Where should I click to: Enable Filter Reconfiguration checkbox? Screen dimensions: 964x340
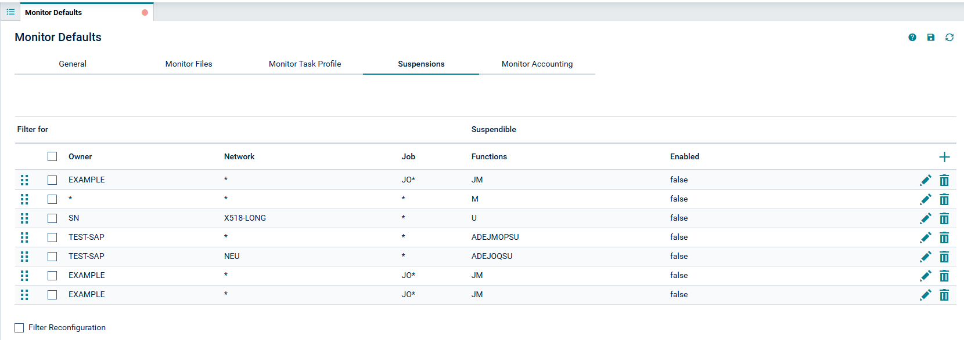[19, 328]
